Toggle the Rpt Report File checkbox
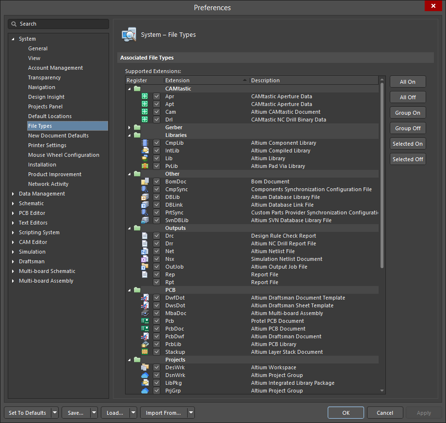446x423 pixels. [x=157, y=282]
